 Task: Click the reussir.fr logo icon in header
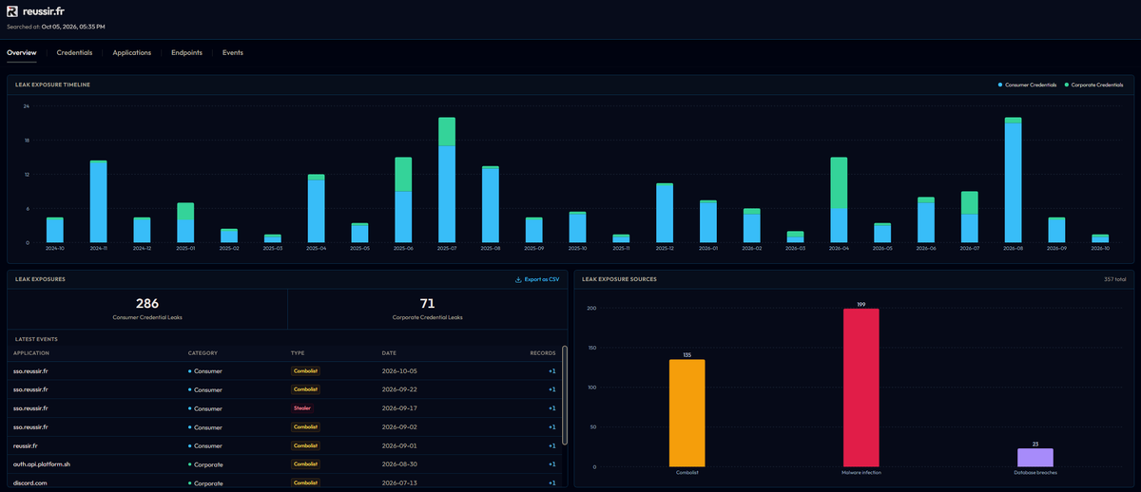tap(12, 11)
